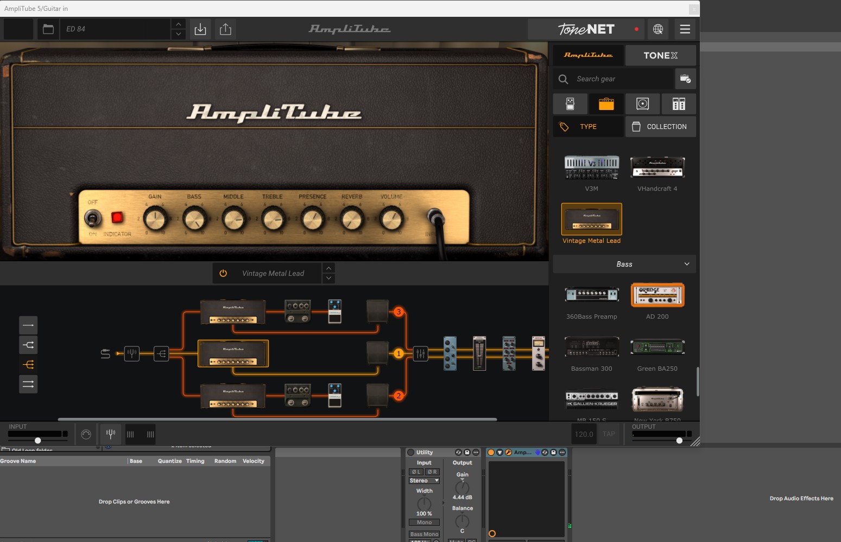Viewport: 841px width, 542px height.
Task: Select the top path amp head in chain
Action: point(233,312)
